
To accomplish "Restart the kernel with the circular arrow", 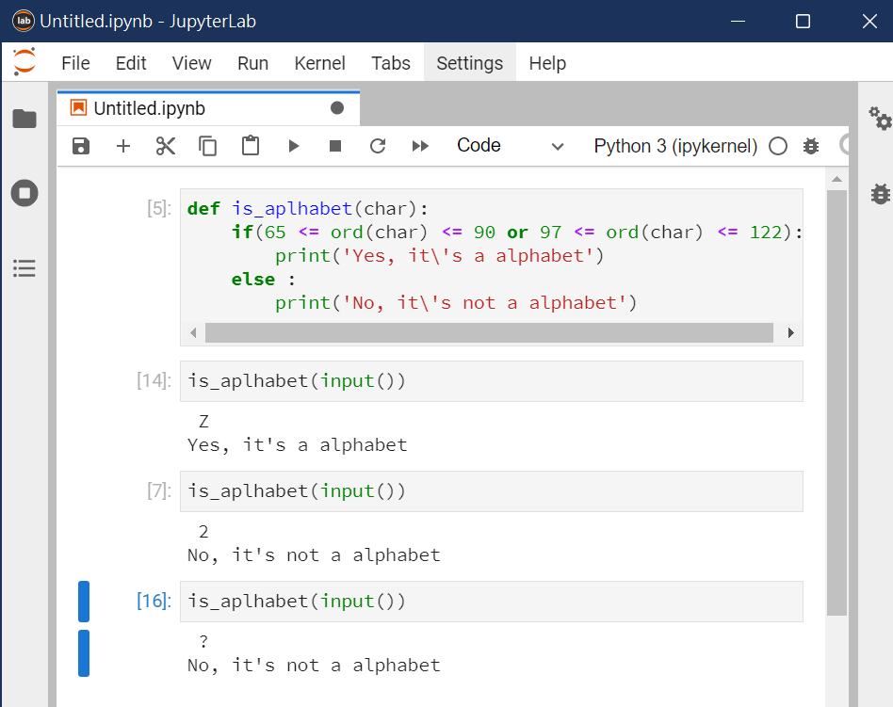I will pyautogui.click(x=378, y=146).
